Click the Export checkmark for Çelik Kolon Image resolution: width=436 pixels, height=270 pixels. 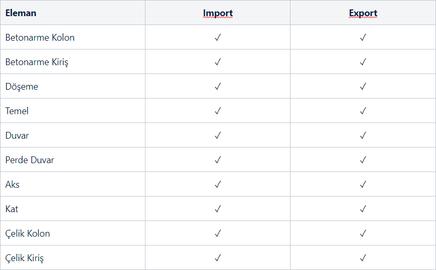click(363, 234)
